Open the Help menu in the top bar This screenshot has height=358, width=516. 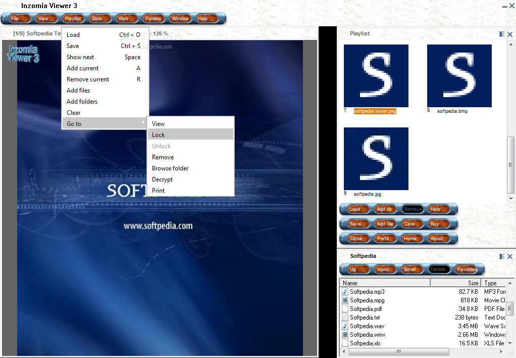pyautogui.click(x=207, y=19)
